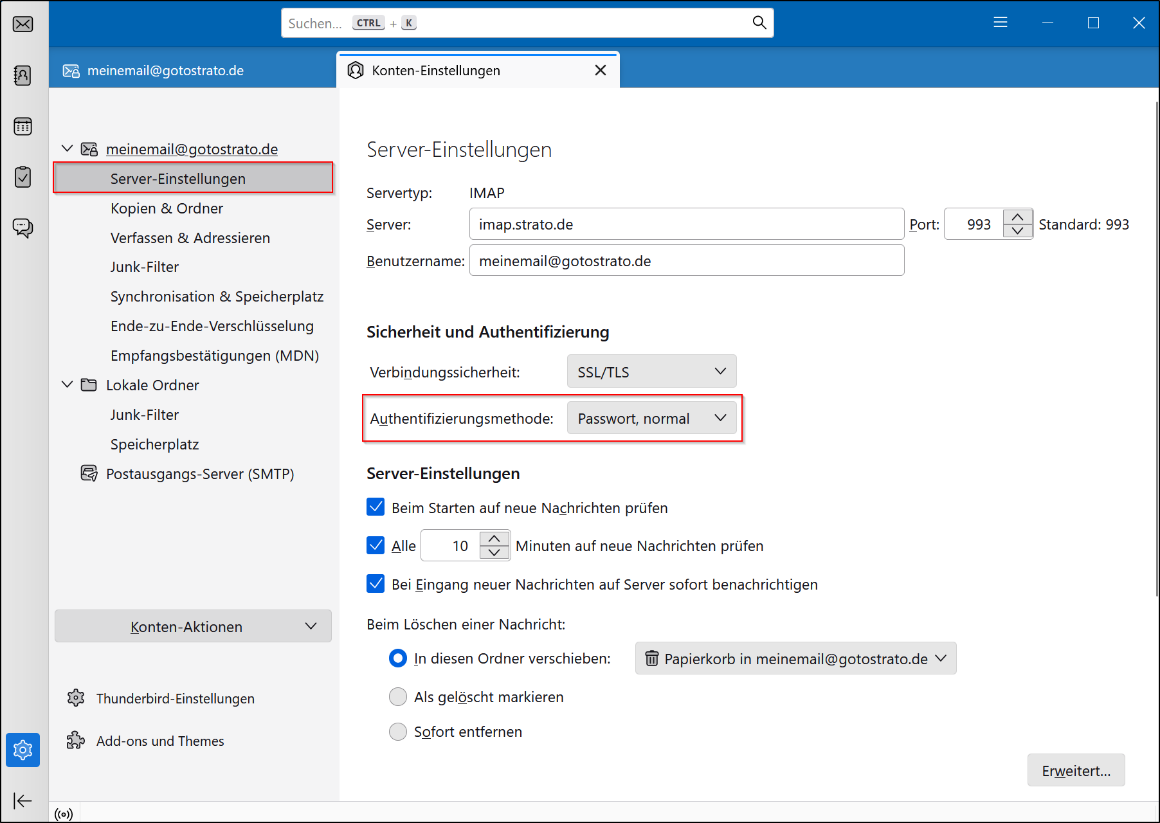Open the Verbindungssicherheit SSL/TLS dropdown
This screenshot has width=1160, height=823.
point(651,371)
